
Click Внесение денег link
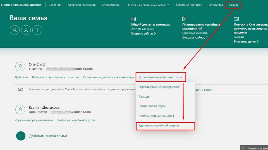pos(246,42)
